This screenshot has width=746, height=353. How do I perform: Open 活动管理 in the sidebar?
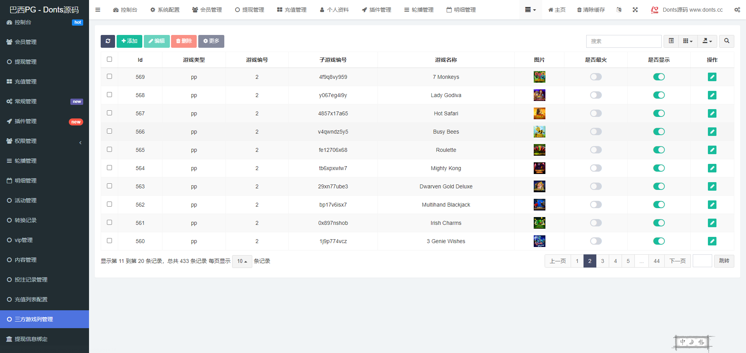click(x=44, y=200)
